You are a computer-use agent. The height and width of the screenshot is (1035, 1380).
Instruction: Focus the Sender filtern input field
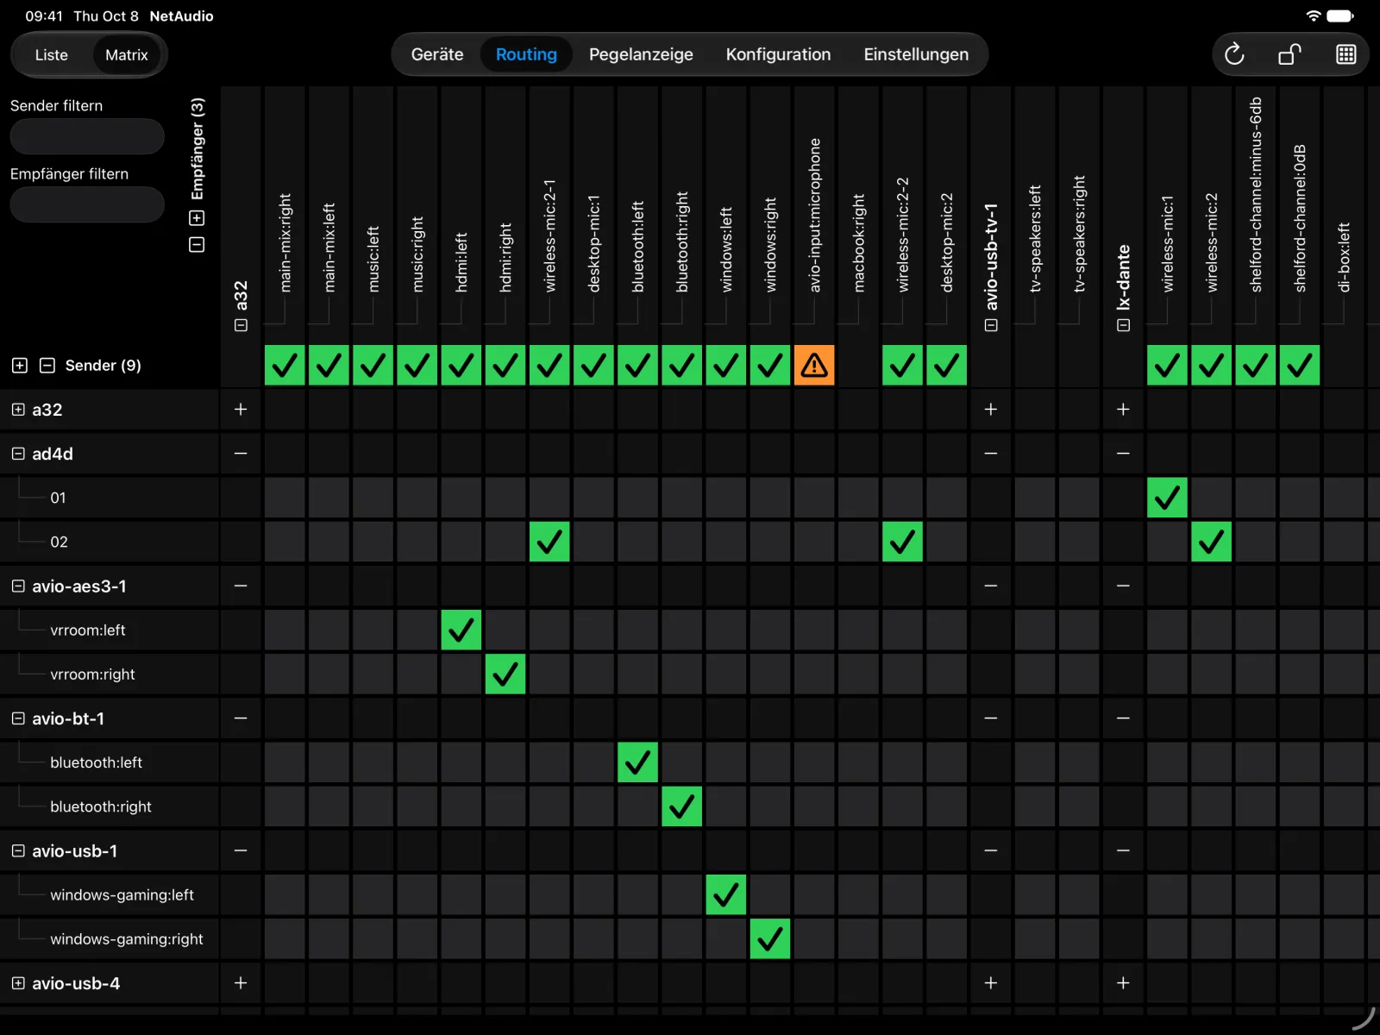(x=87, y=136)
